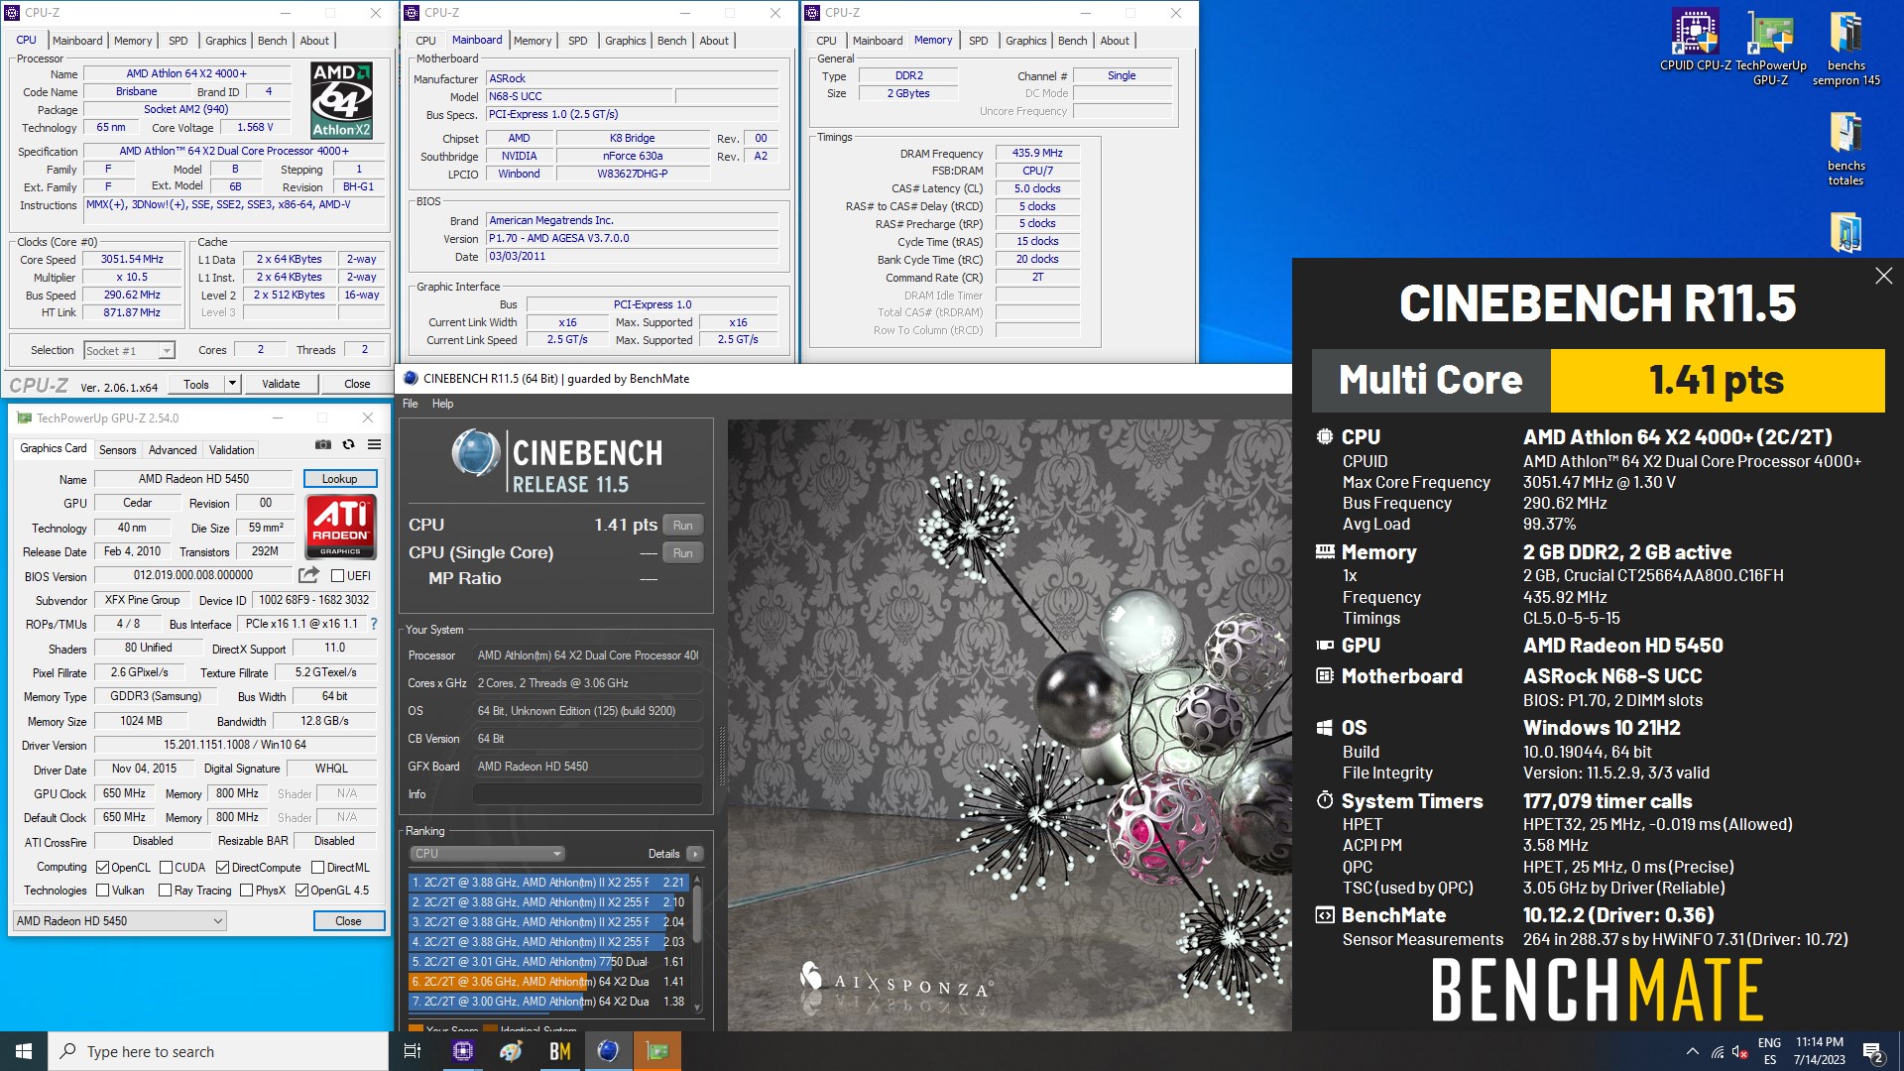Toggle the OpenCL checkbox
Image resolution: width=1904 pixels, height=1071 pixels.
tap(102, 868)
